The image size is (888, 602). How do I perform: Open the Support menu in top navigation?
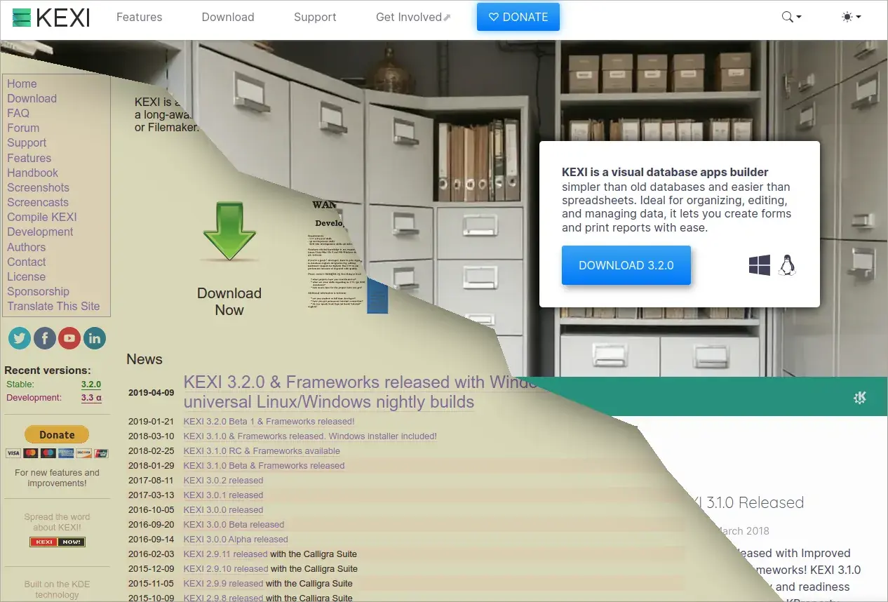(315, 17)
